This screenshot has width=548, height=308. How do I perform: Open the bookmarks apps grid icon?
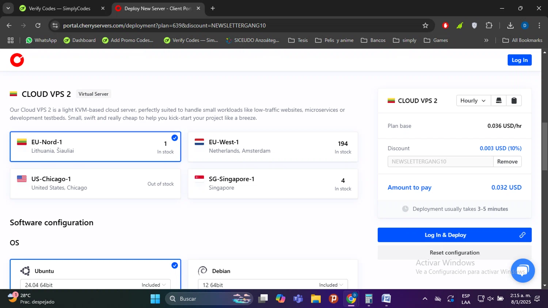11,40
